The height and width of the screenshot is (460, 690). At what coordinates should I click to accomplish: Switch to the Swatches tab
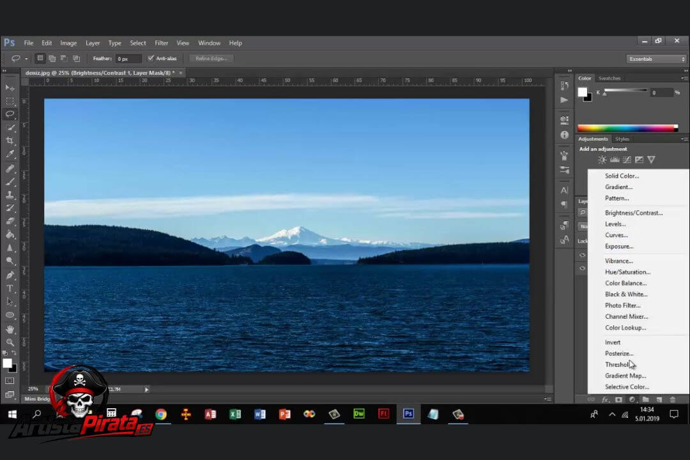click(x=609, y=79)
